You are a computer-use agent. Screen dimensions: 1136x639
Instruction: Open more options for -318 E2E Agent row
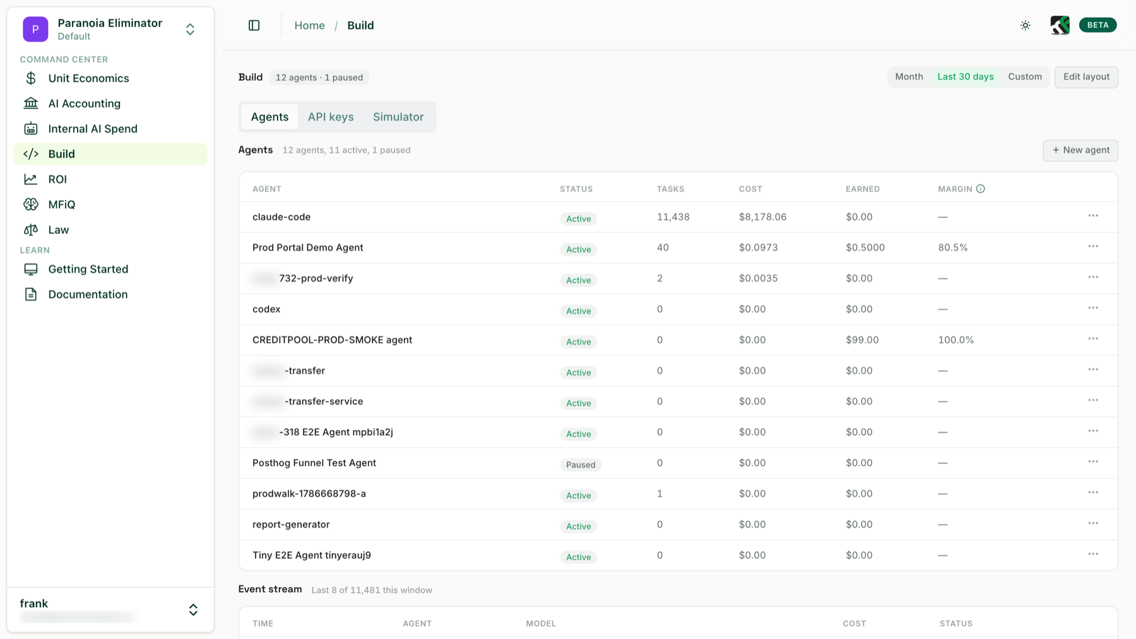coord(1093,431)
